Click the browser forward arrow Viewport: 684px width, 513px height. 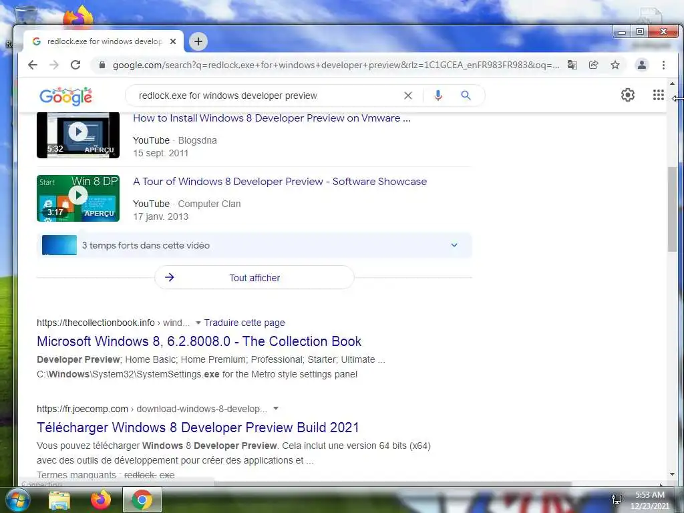coord(53,65)
